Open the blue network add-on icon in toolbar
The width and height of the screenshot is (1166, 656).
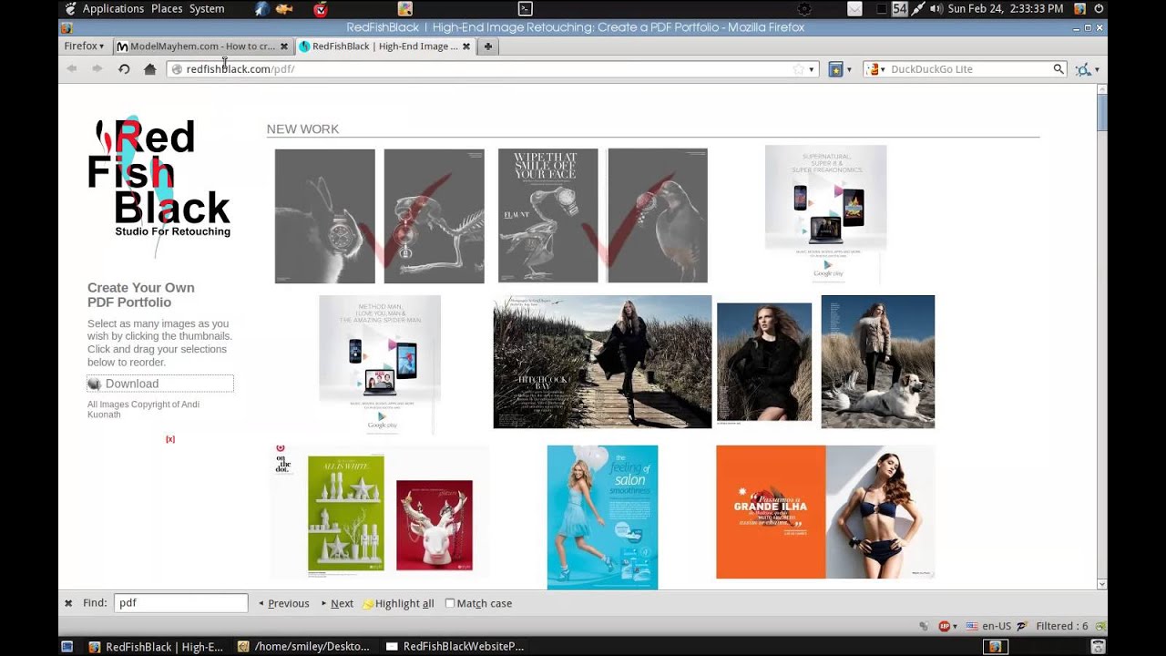pos(1082,69)
